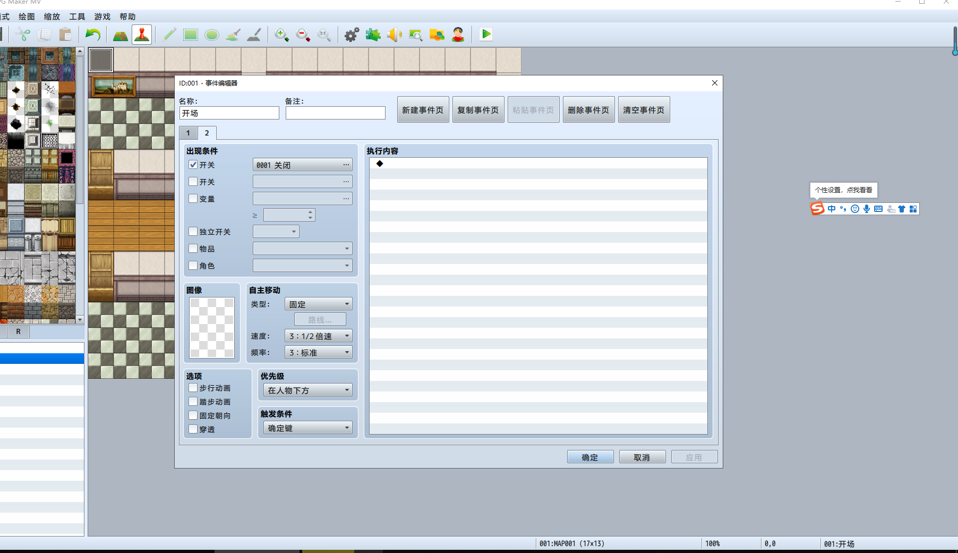Open Sogou emoji smiley icon
Image resolution: width=958 pixels, height=553 pixels.
(855, 209)
